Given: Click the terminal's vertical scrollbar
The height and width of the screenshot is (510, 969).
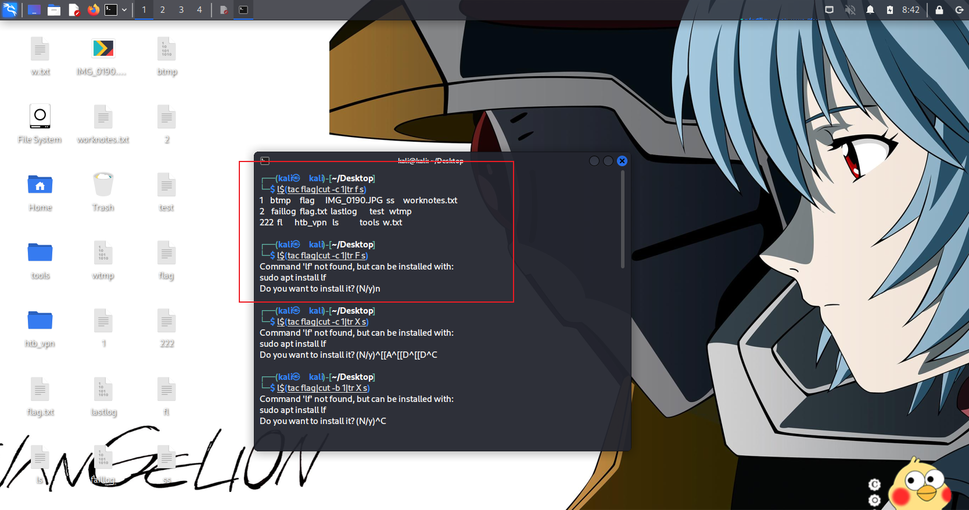Looking at the screenshot, I should coord(623,218).
